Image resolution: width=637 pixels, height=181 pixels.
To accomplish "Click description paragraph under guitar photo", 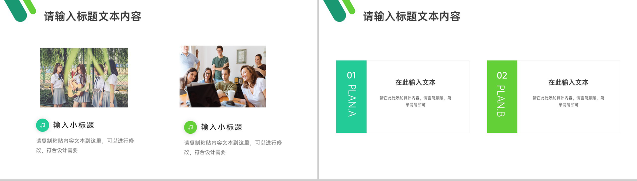I will click(x=85, y=146).
